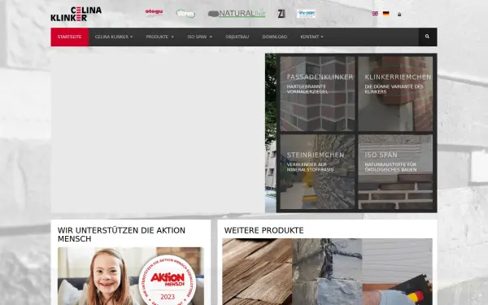This screenshot has width=488, height=305.
Task: Click the lock login icon
Action: (x=399, y=14)
